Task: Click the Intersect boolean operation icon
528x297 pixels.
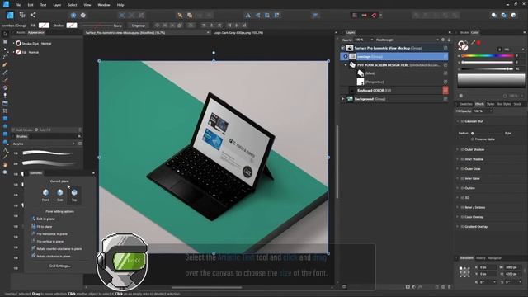Action: 436,15
